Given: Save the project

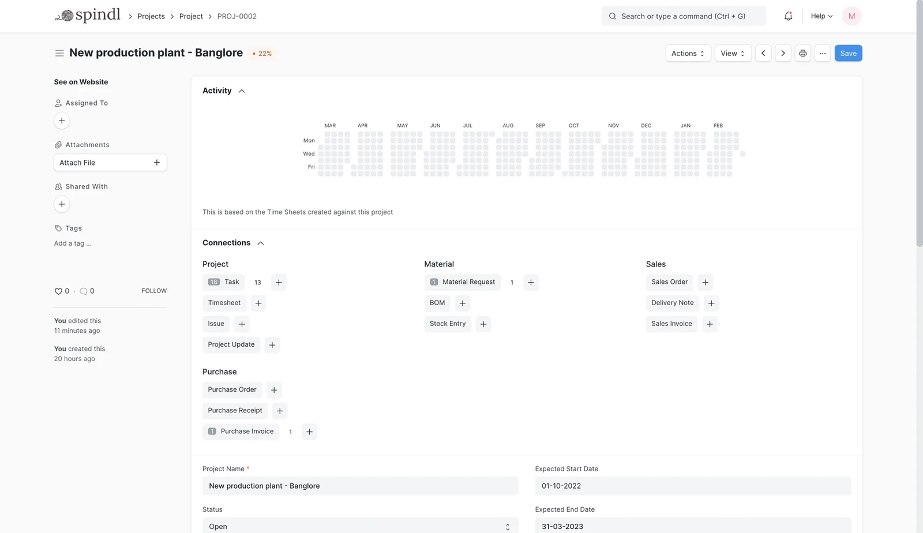Looking at the screenshot, I should [848, 53].
